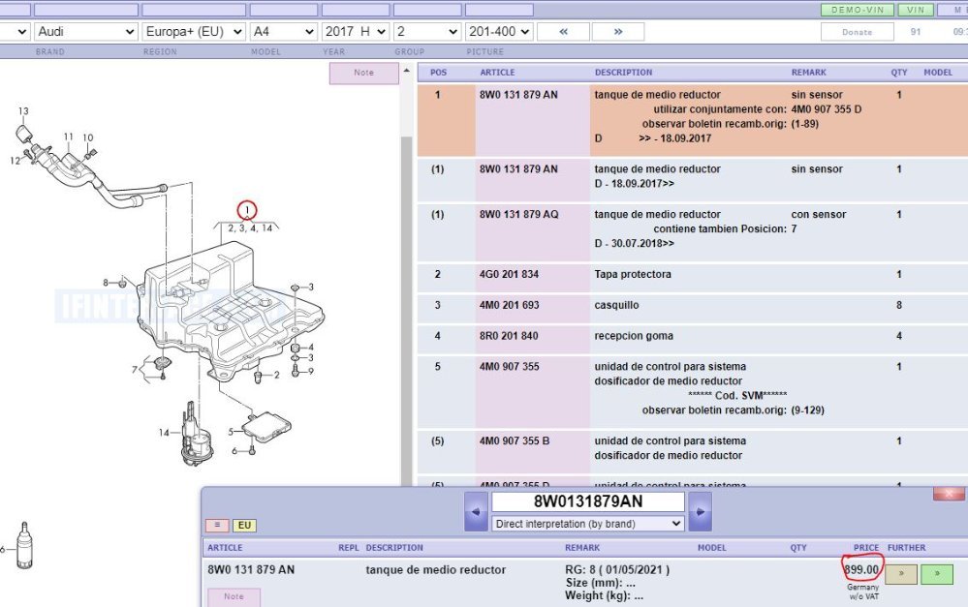The image size is (968, 607).
Task: Click the (9-129) bulletin reference
Action: coord(807,410)
